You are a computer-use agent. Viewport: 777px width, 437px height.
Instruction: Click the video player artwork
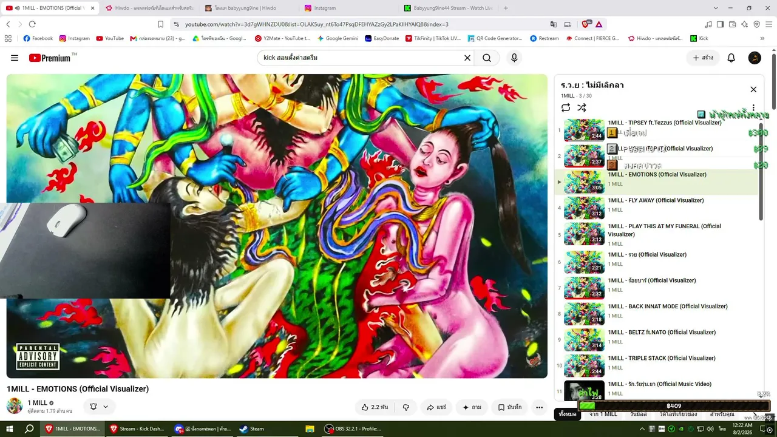coord(277,226)
